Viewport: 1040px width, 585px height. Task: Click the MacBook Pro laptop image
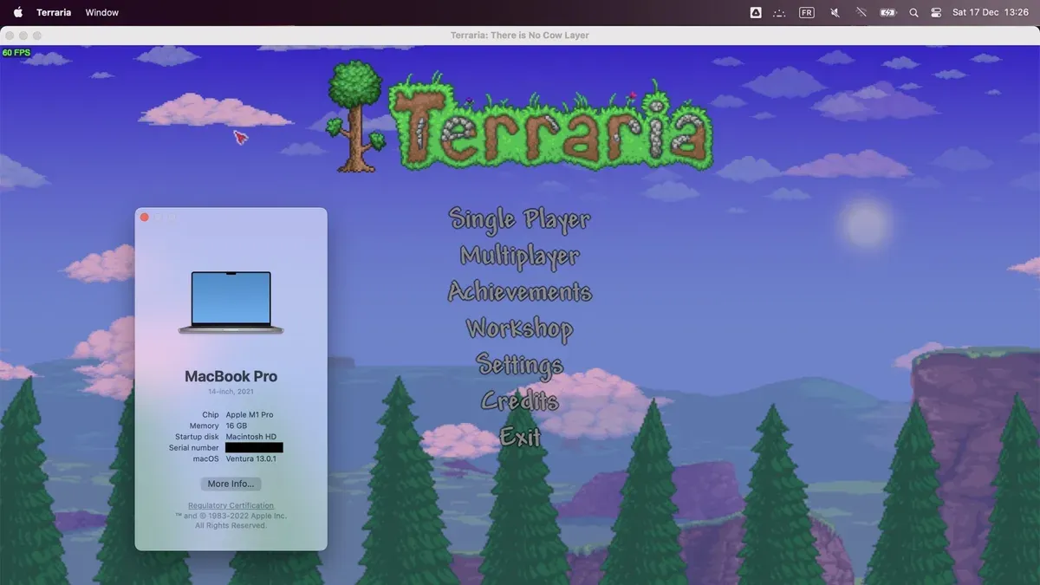tap(231, 302)
